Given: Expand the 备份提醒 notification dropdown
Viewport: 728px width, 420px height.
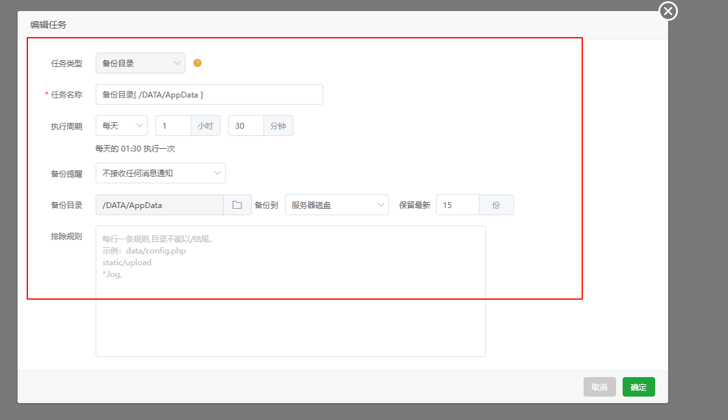Looking at the screenshot, I should coord(160,173).
